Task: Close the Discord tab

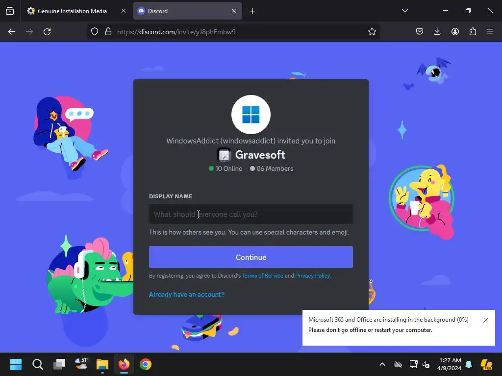Action: pyautogui.click(x=234, y=11)
